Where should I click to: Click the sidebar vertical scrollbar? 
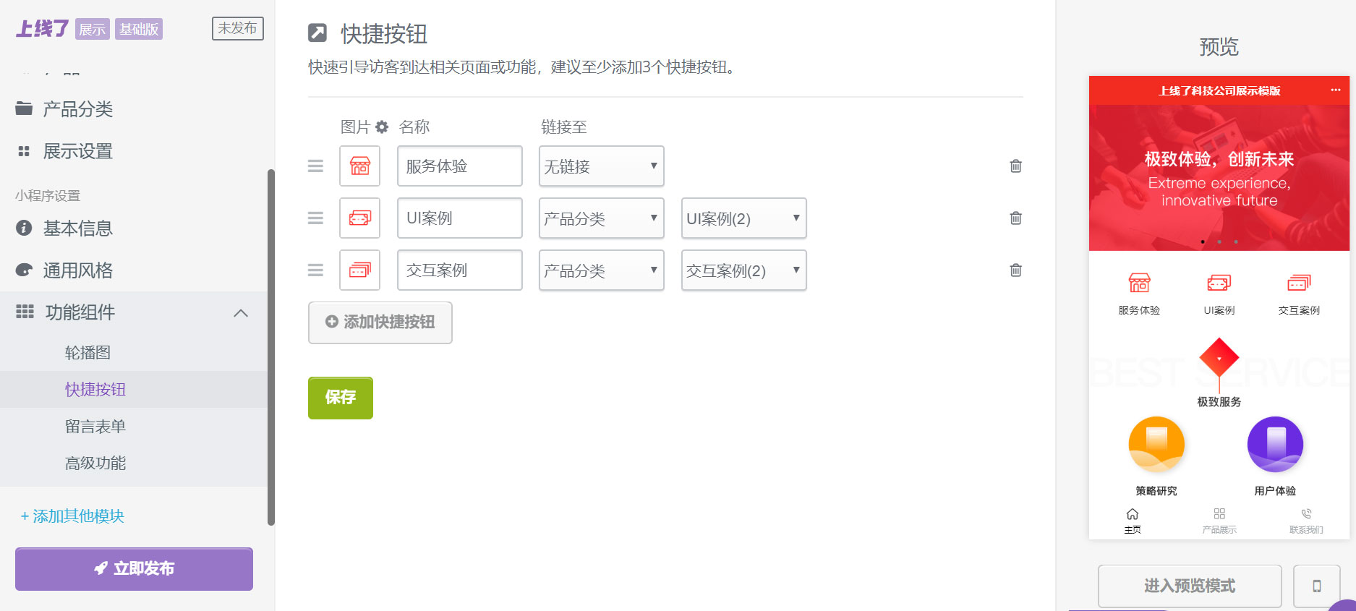[271, 347]
